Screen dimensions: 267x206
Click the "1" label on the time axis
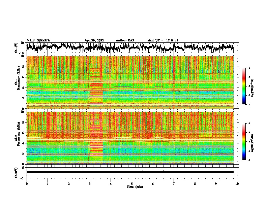48,184
